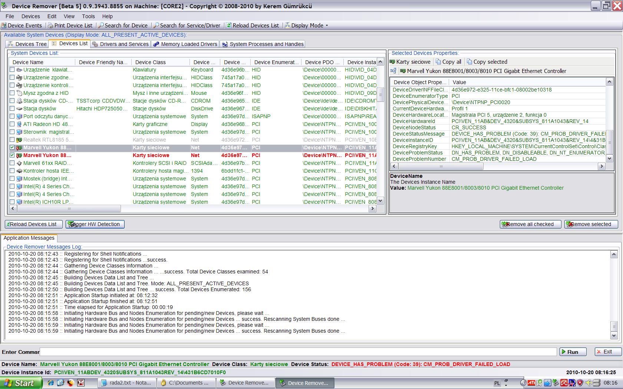Click the Trigger HW Detection button
Screen dimensions: 623x389
point(95,224)
